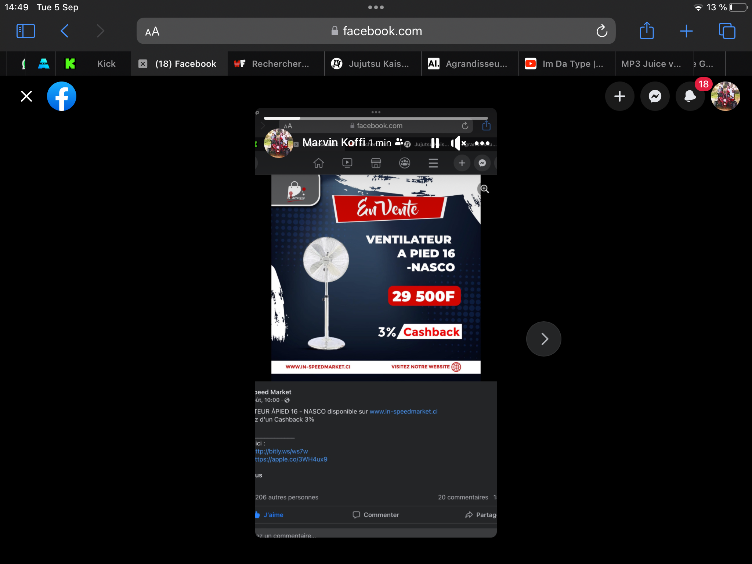
Task: Pause the Marvin Koffi story
Action: click(x=435, y=143)
